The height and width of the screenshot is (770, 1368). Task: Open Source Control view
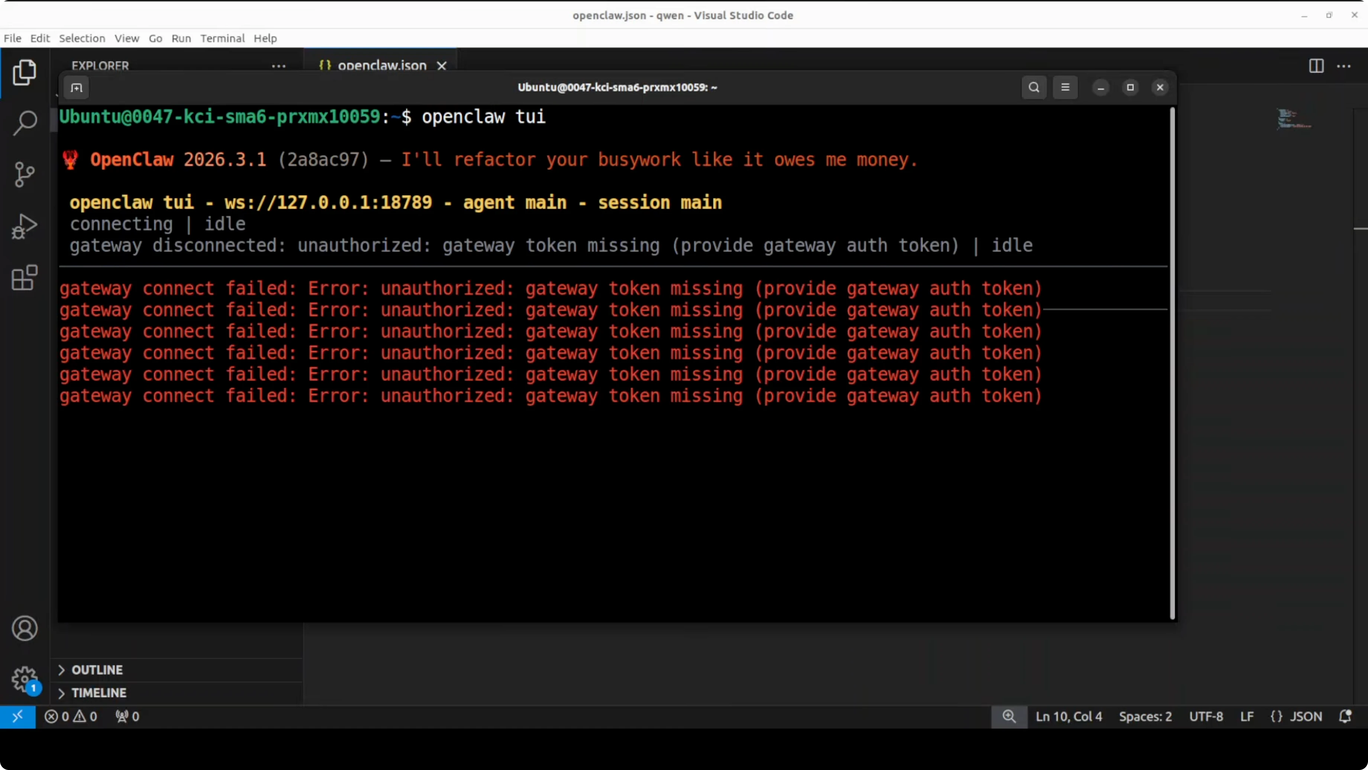point(25,174)
